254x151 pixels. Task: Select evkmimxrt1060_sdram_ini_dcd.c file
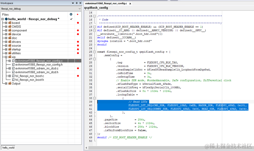click(x=37, y=68)
